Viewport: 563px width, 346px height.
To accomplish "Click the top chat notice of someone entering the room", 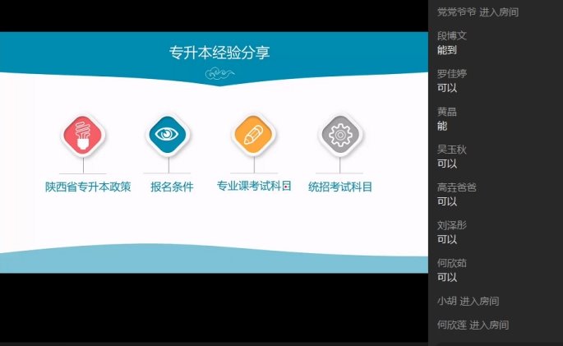I will 478,12.
